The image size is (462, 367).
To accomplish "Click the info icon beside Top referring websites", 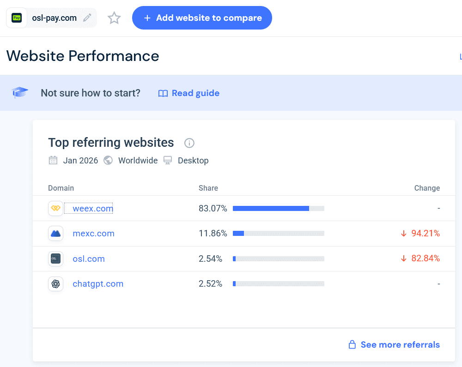I will (x=189, y=143).
